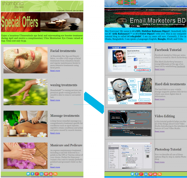Open Google+ icon in Shambala email footer
Image resolution: width=187 pixels, height=178 pixels.
pos(37,174)
